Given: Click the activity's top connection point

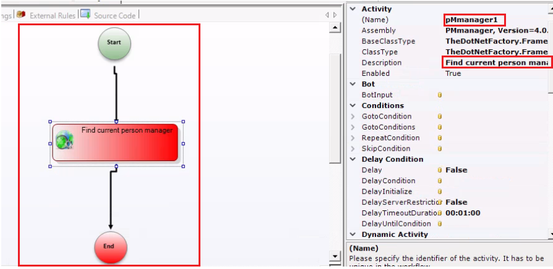Looking at the screenshot, I should pyautogui.click(x=116, y=122).
